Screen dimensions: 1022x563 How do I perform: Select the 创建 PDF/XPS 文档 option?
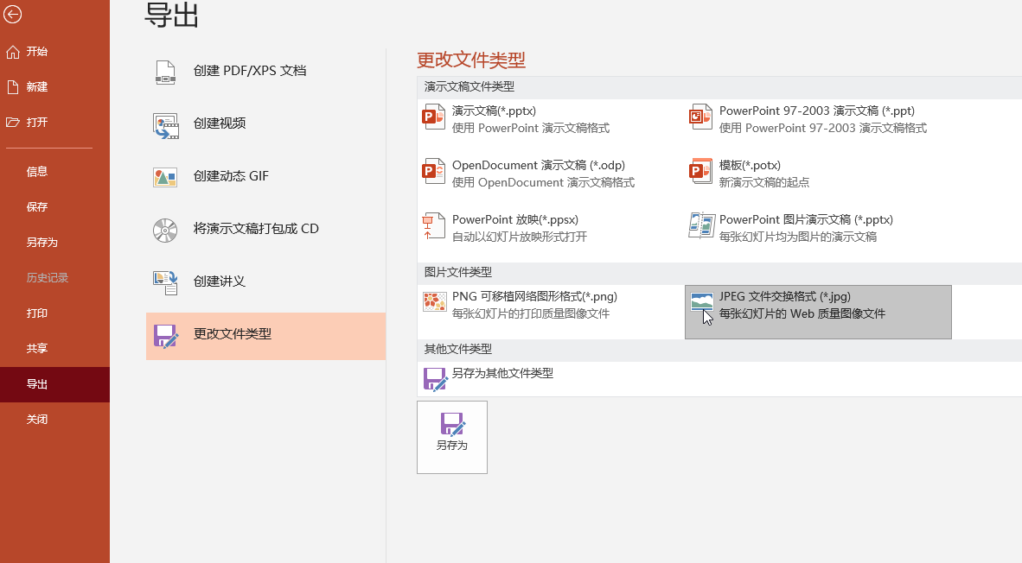click(x=266, y=72)
